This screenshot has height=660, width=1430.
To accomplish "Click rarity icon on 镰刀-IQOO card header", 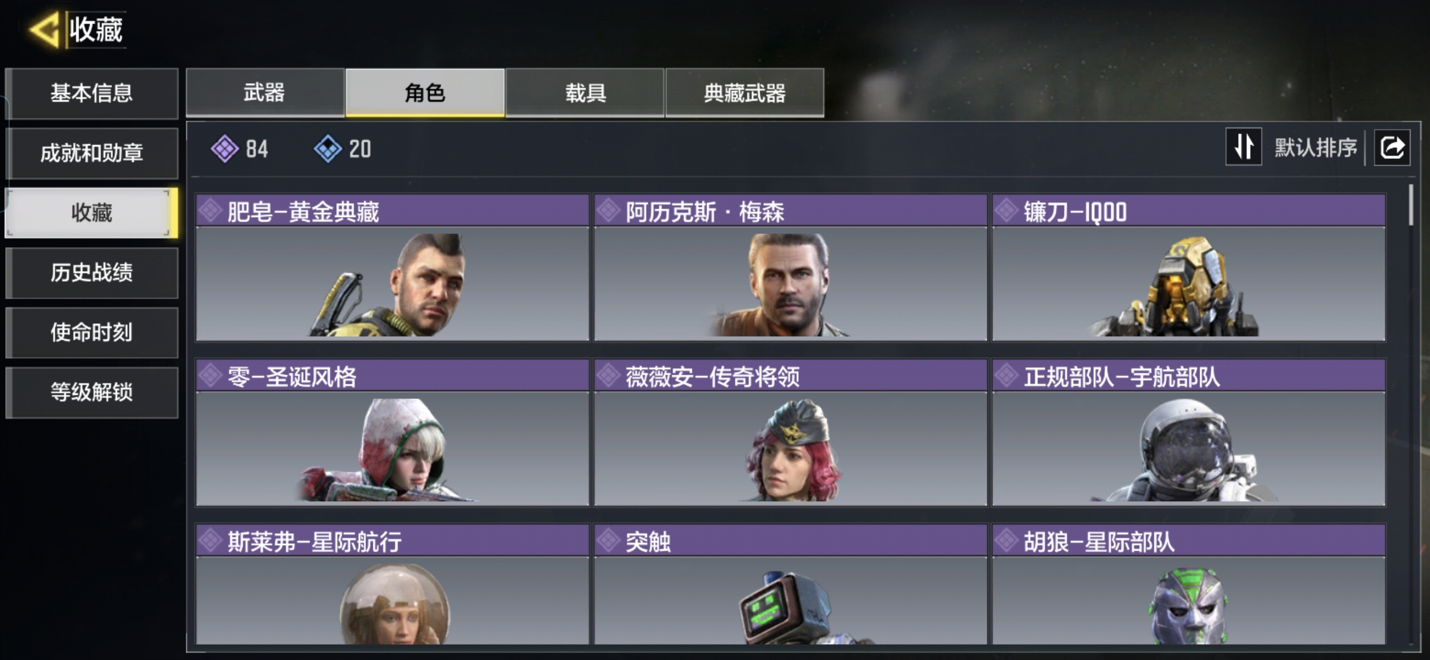I will 1007,211.
